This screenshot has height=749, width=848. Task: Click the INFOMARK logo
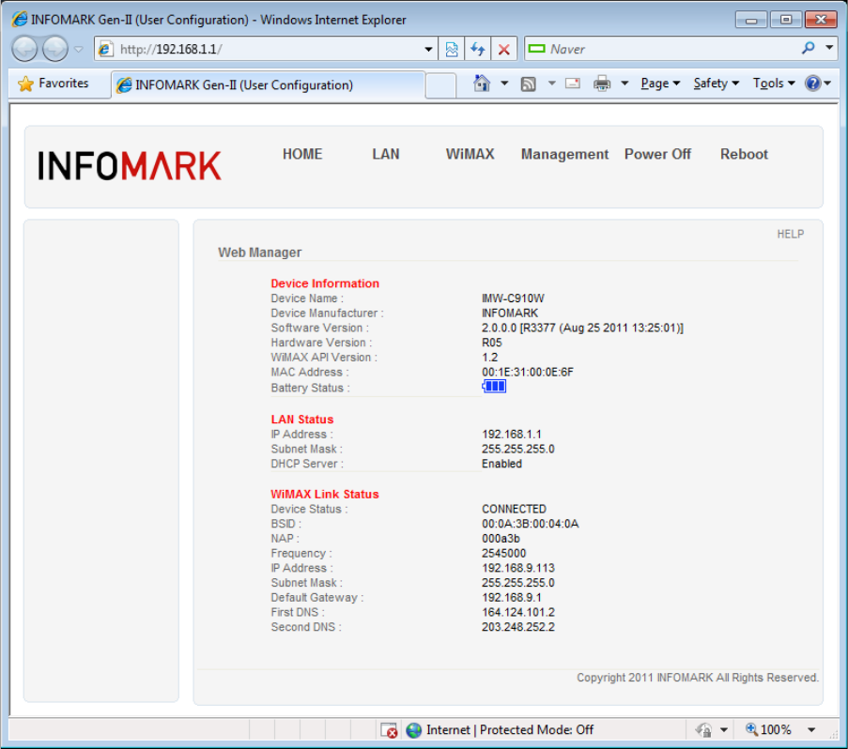pos(130,165)
